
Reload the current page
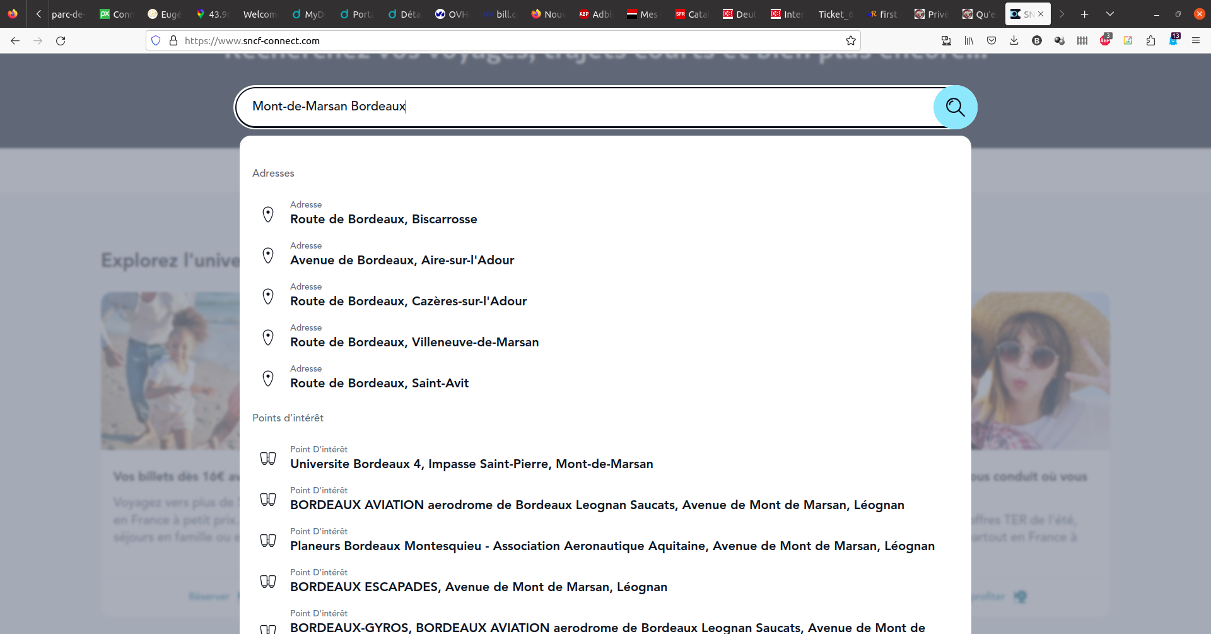[x=61, y=40]
